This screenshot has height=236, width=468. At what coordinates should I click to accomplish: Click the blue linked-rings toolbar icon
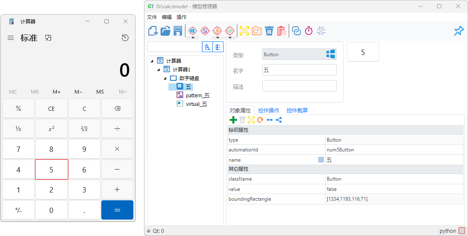point(296,31)
